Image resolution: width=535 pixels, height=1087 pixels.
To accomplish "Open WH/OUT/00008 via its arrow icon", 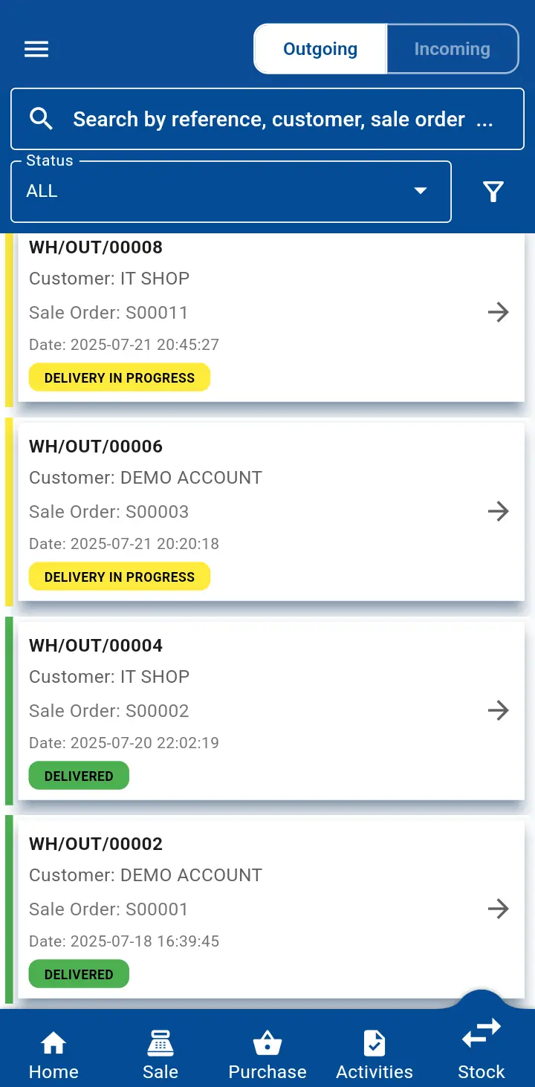I will point(498,312).
